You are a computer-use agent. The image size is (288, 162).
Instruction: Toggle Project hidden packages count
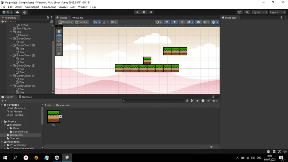point(215,101)
